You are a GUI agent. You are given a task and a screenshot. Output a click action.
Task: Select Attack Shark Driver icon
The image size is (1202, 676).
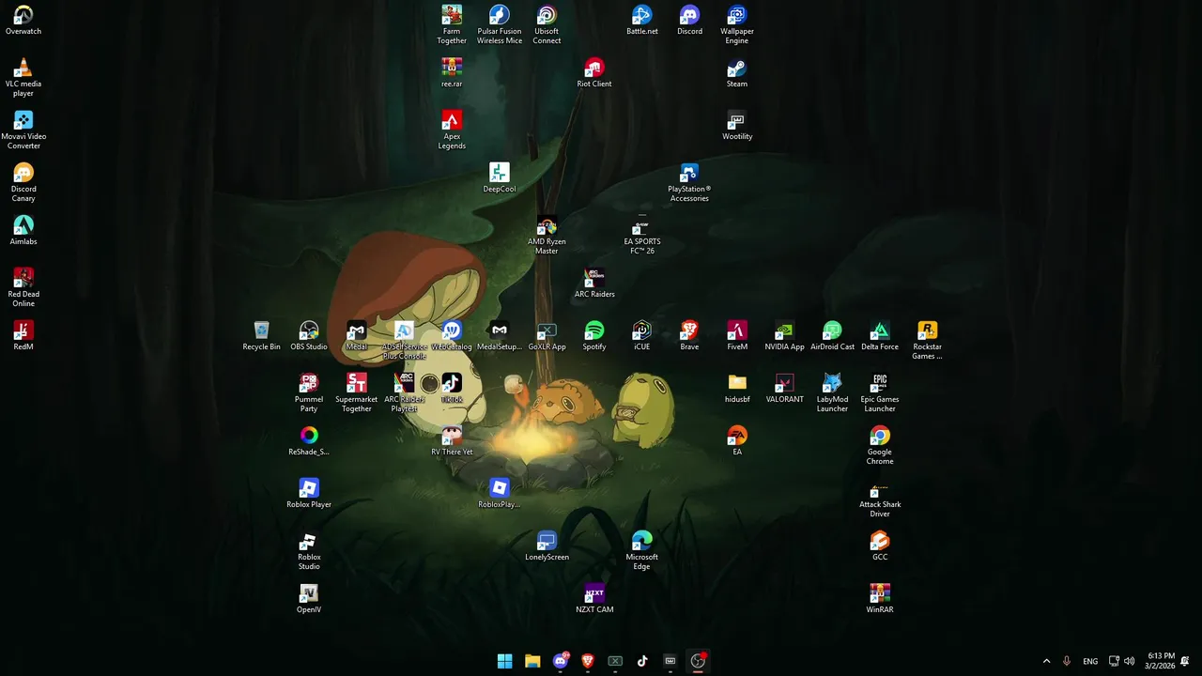pos(880,498)
